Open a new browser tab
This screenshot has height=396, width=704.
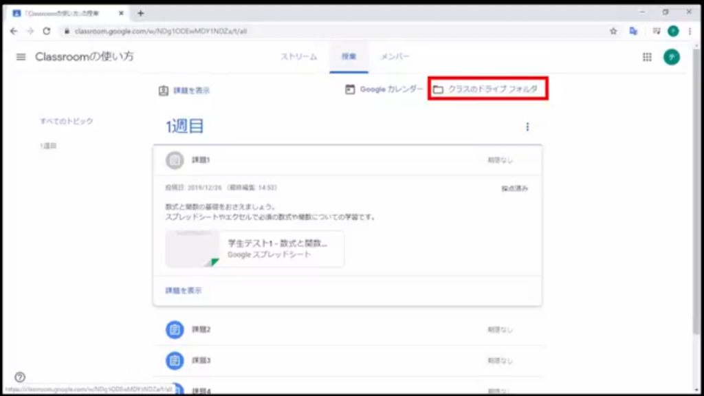[x=140, y=14]
